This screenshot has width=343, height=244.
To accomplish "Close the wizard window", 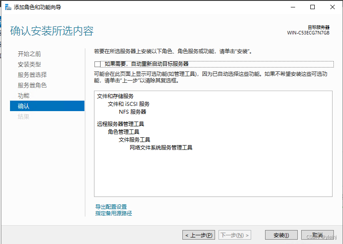I will [332, 7].
